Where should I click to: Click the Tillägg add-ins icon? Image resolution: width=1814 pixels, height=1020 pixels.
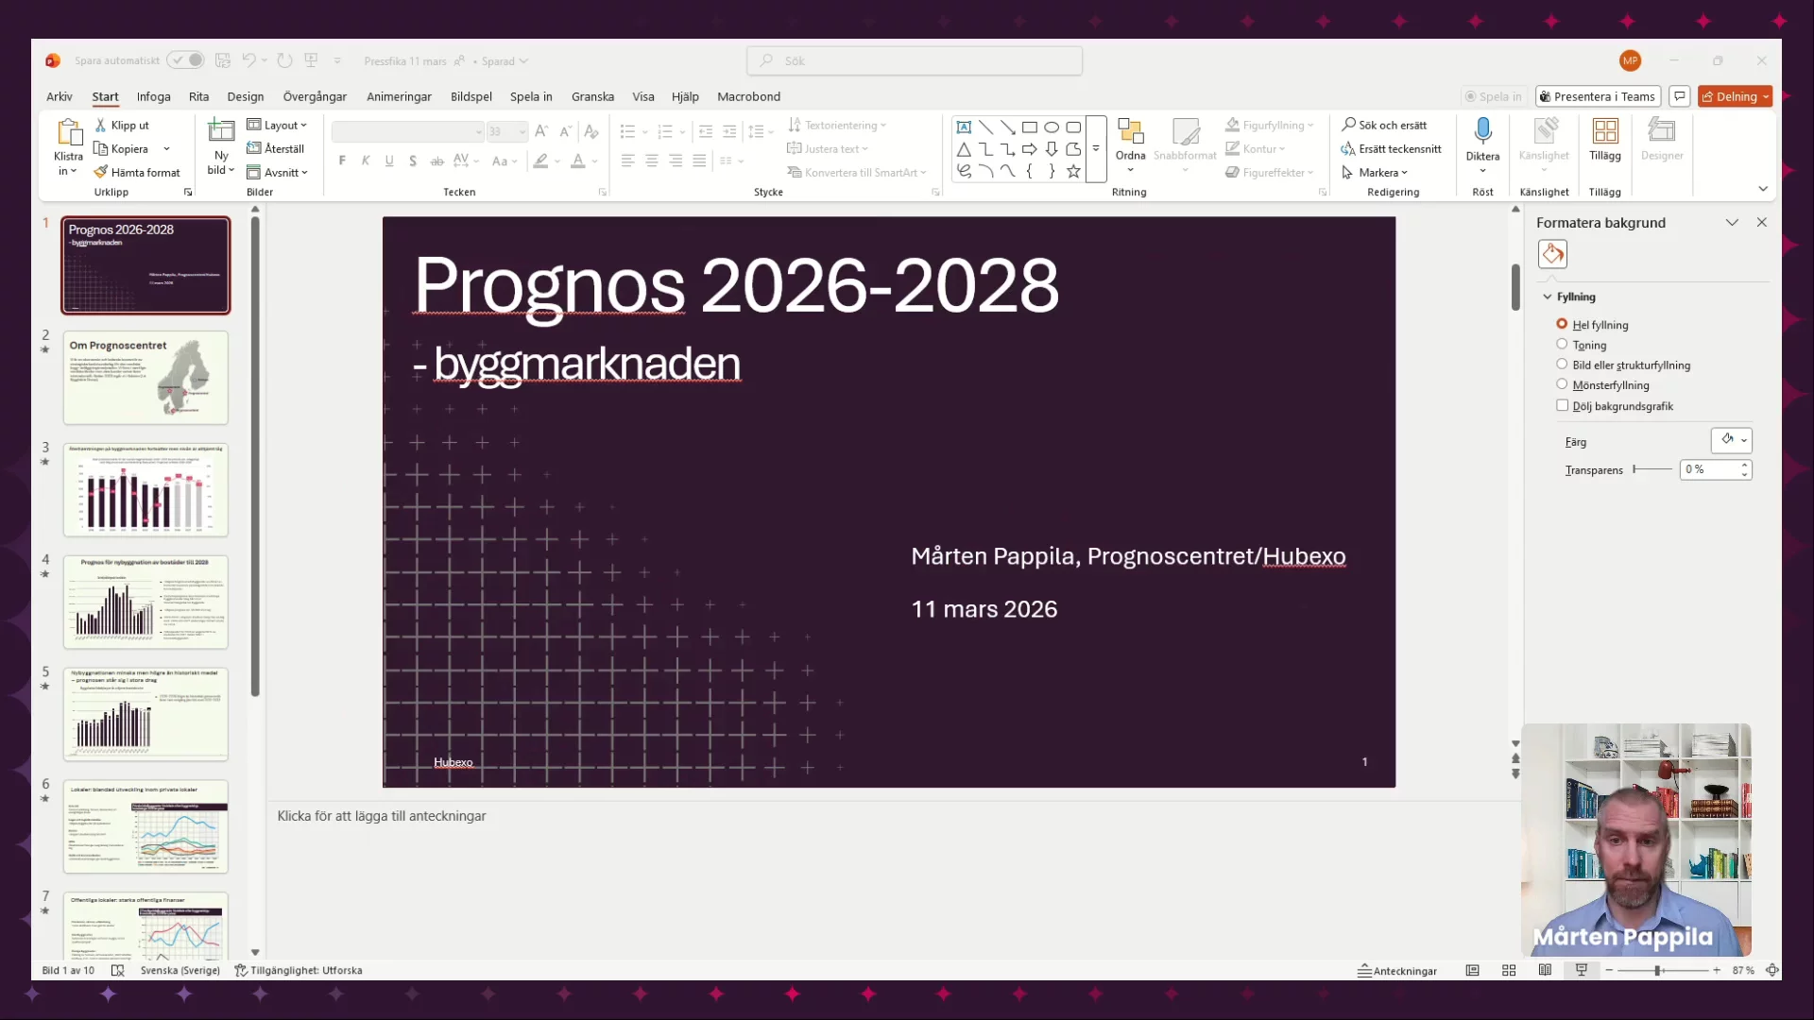click(x=1604, y=131)
